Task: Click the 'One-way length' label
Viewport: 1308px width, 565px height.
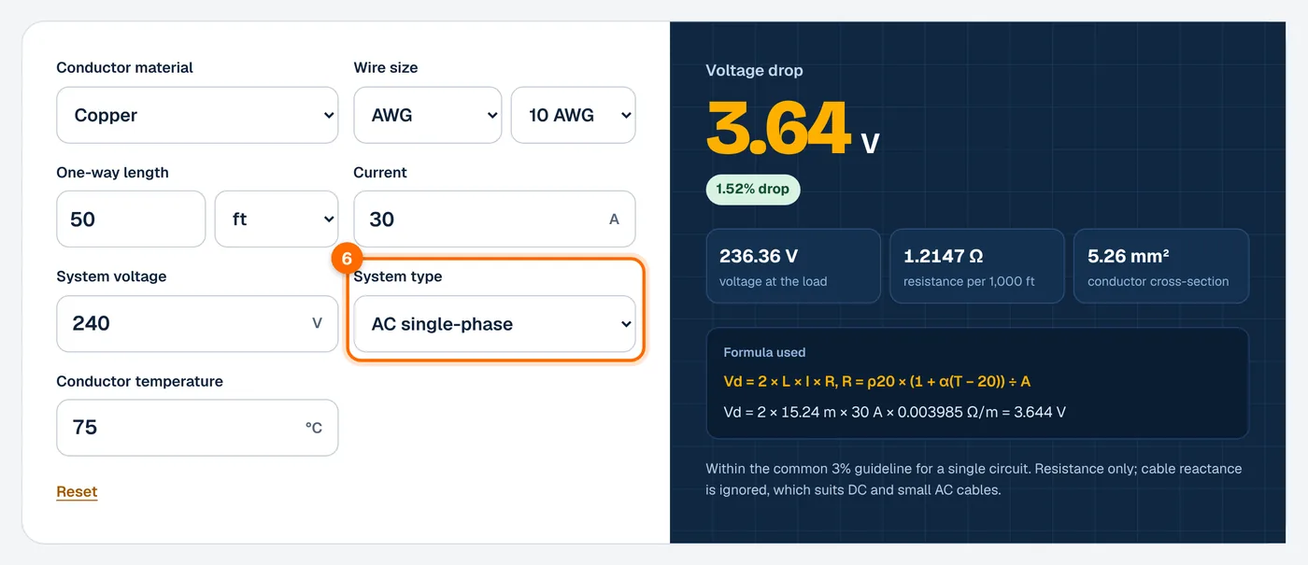Action: [x=113, y=172]
